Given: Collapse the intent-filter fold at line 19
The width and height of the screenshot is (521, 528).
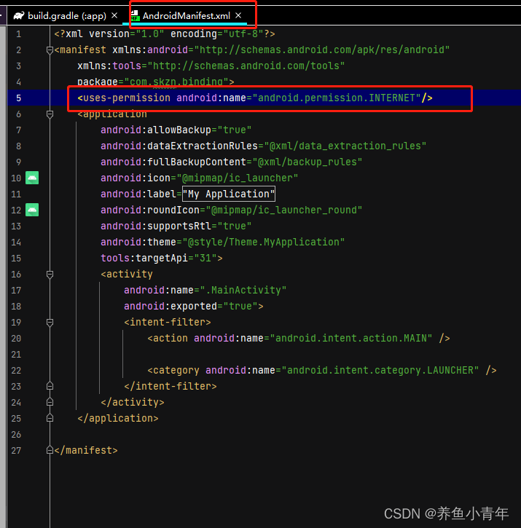Looking at the screenshot, I should point(50,323).
